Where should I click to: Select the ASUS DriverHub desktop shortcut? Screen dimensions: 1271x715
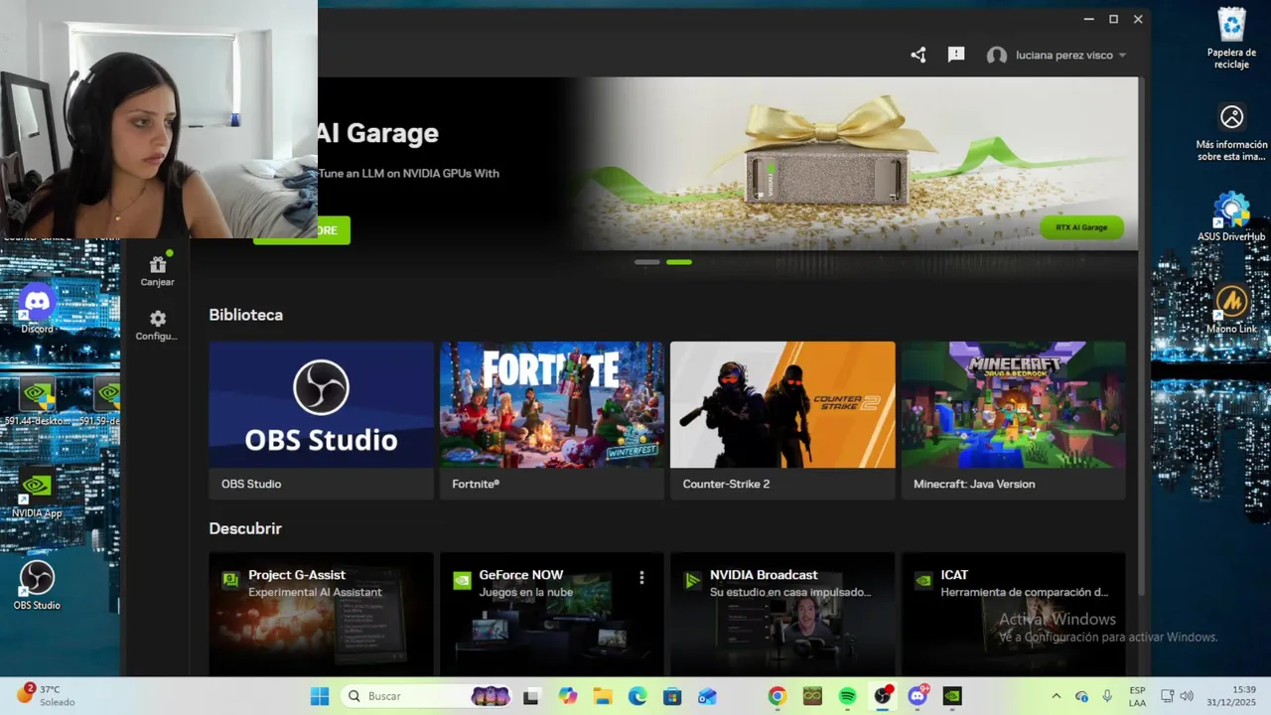1231,217
